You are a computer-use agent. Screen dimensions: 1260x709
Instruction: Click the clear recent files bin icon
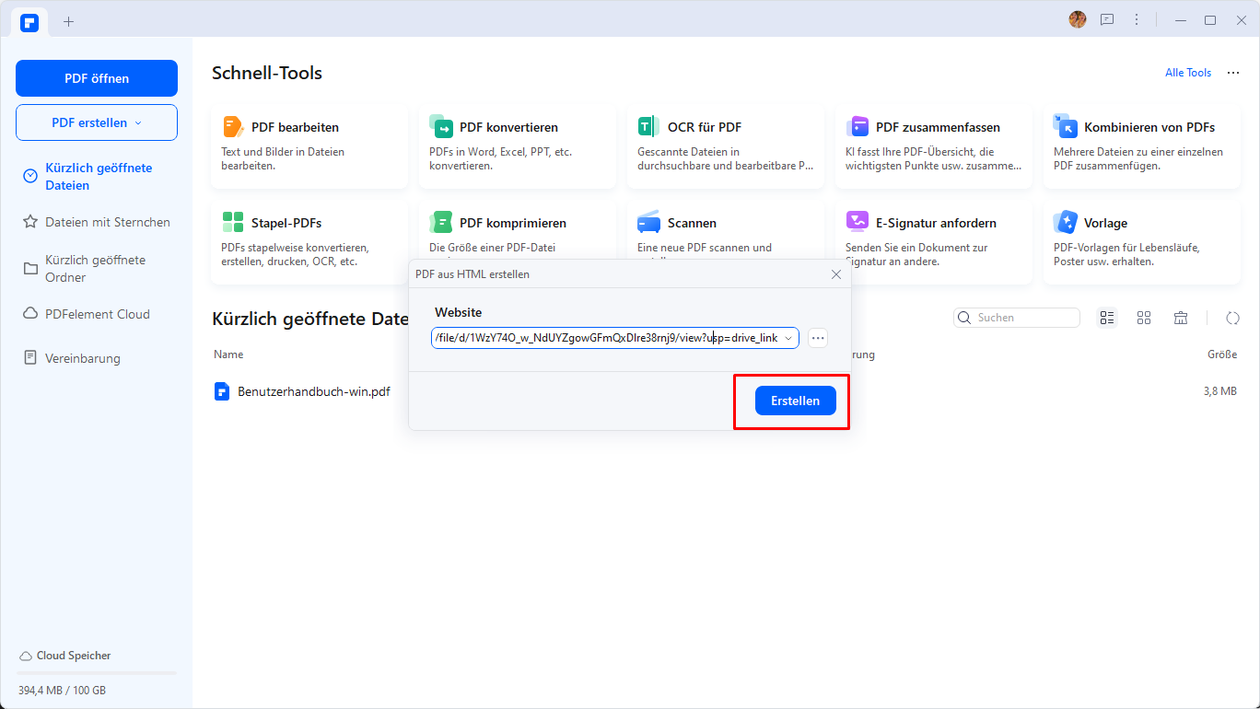[x=1181, y=318]
